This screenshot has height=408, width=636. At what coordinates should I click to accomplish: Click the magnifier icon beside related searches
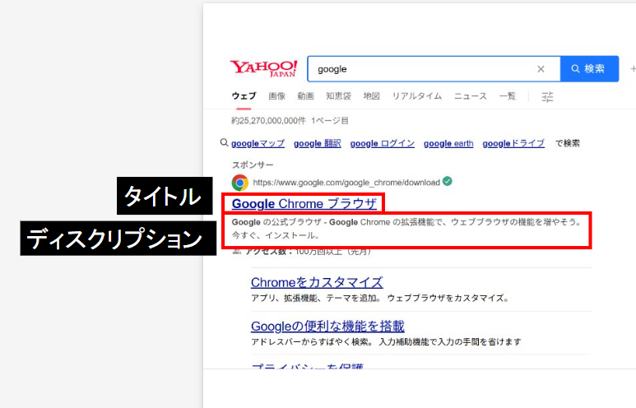[x=224, y=143]
